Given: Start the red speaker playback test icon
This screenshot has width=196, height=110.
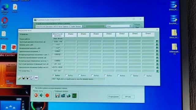Looking at the screenshot, I should (x=36, y=95).
